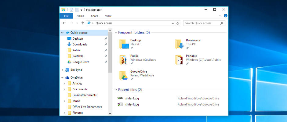Viewport: 287px width, 122px height.
Task: Click pin icon beside Google Drive in sidebar
Action: pyautogui.click(x=106, y=62)
